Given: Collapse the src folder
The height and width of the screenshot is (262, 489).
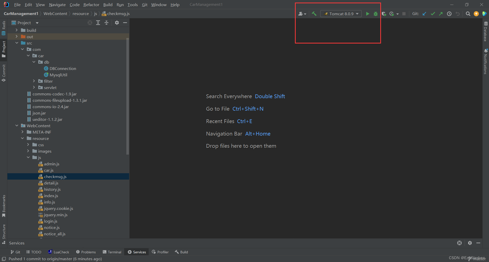Looking at the screenshot, I should point(17,43).
